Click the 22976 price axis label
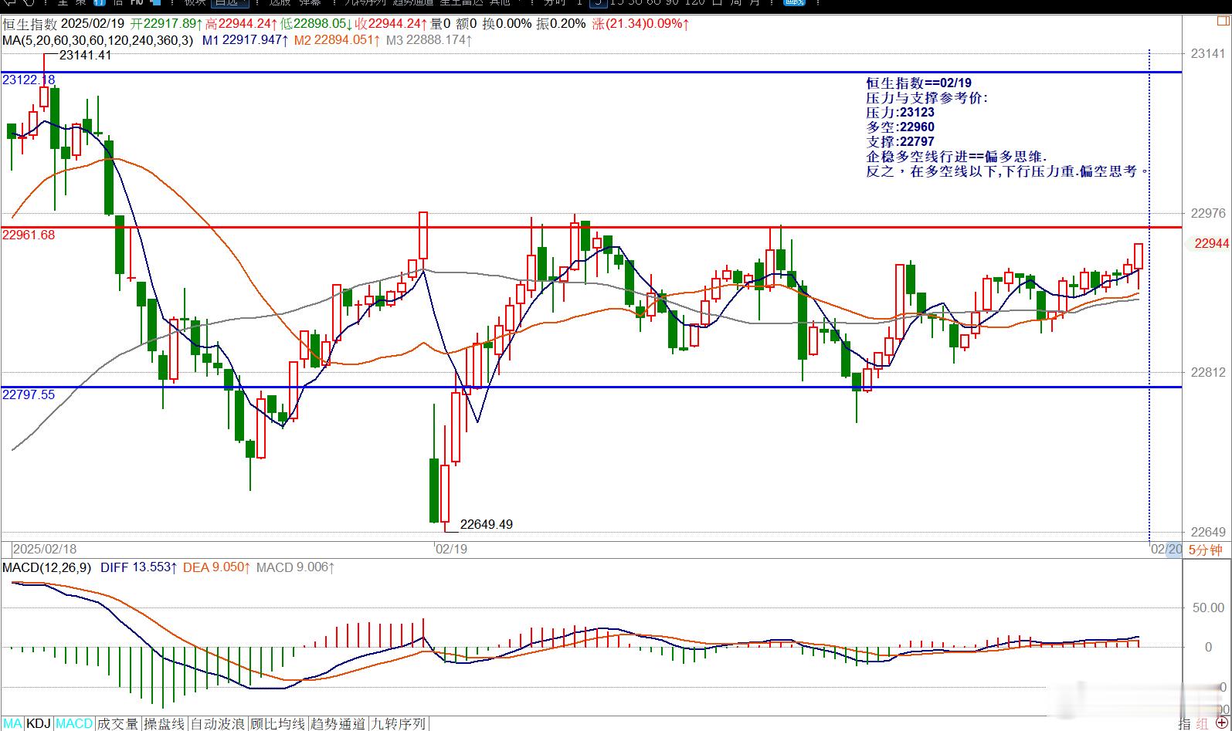This screenshot has width=1232, height=731. click(x=1208, y=213)
